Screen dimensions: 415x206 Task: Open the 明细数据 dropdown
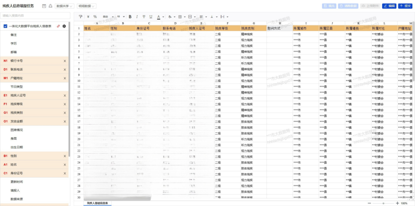tap(86, 6)
